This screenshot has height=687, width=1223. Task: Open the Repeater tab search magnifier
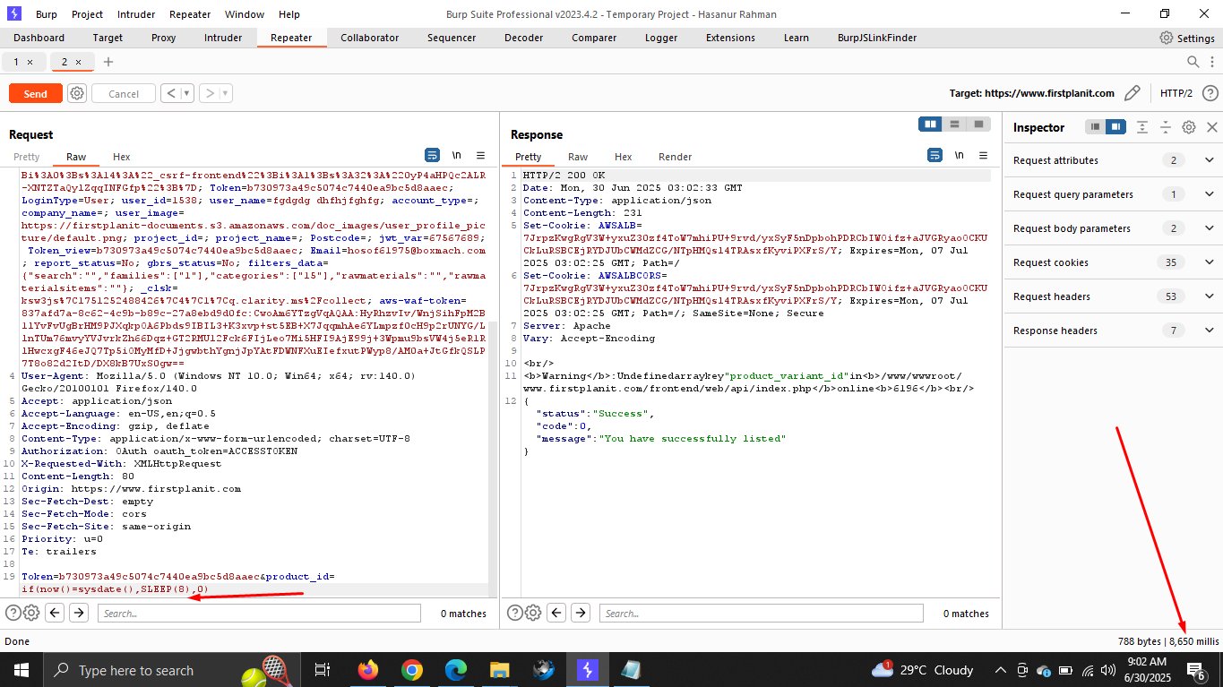[1193, 62]
